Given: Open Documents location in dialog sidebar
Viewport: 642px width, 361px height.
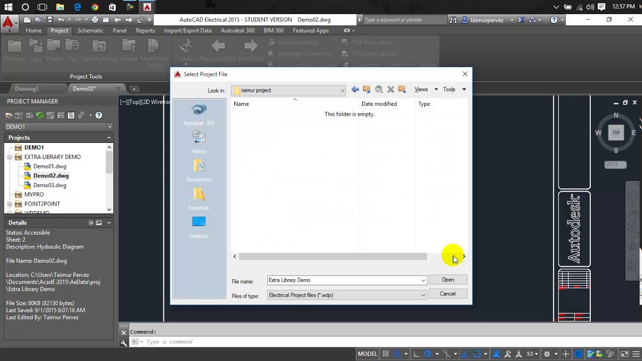Looking at the screenshot, I should pyautogui.click(x=199, y=170).
